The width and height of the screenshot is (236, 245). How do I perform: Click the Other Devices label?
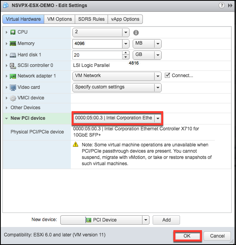(25, 108)
